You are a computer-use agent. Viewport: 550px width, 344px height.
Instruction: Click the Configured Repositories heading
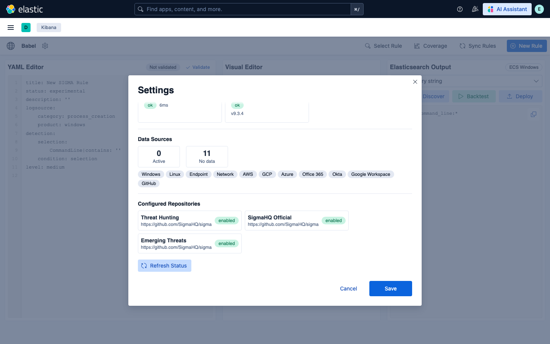coord(169,204)
